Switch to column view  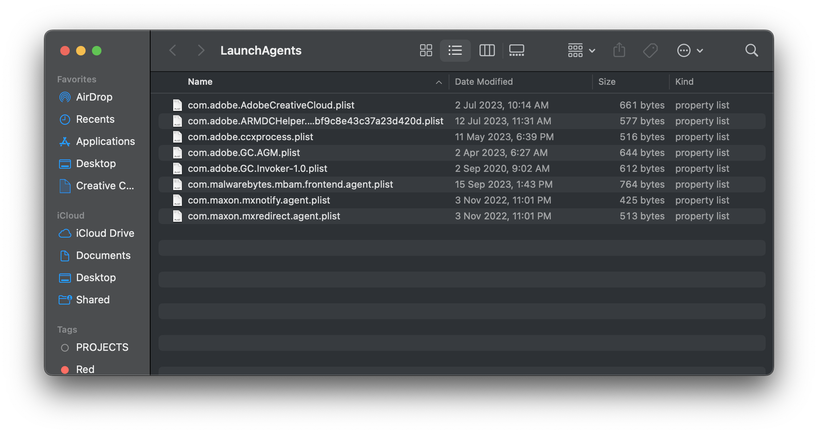tap(487, 50)
